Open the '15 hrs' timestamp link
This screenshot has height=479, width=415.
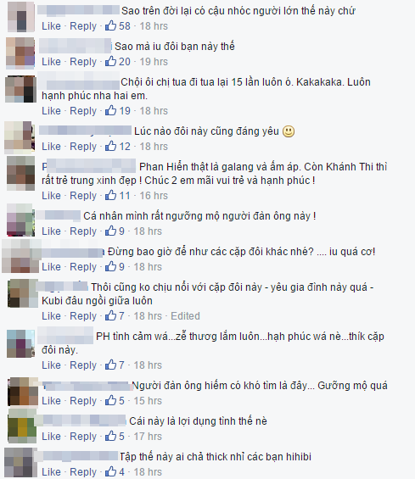pyautogui.click(x=148, y=401)
